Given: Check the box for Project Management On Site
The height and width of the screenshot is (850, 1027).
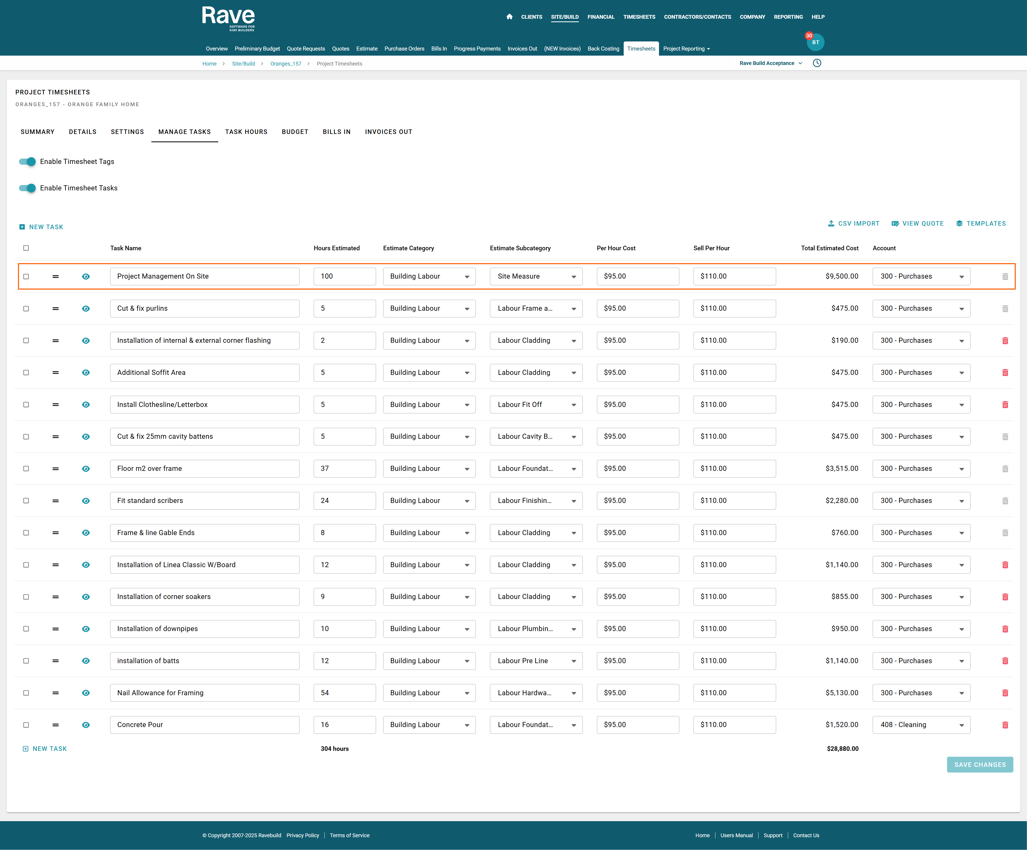Looking at the screenshot, I should (x=26, y=277).
